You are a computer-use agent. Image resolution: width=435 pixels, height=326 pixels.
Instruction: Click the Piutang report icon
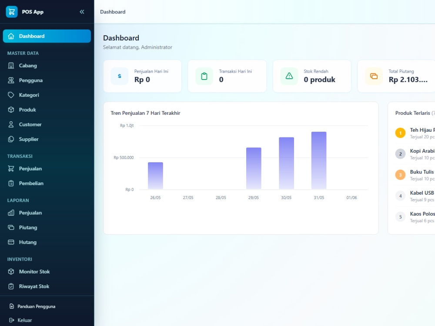tap(11, 228)
